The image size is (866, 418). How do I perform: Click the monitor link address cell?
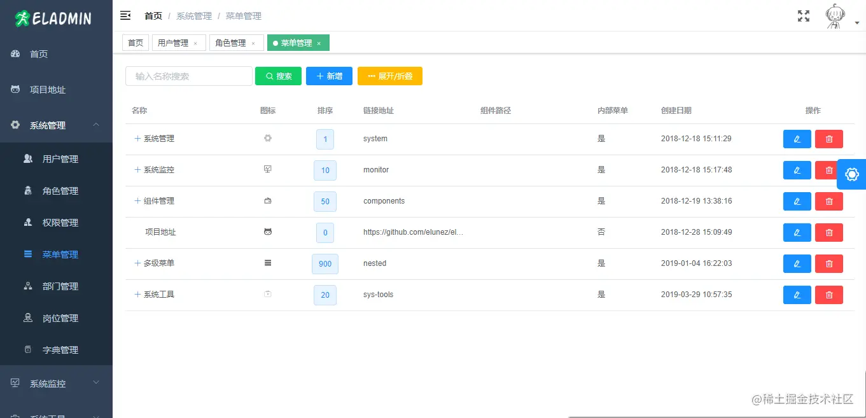coord(376,170)
